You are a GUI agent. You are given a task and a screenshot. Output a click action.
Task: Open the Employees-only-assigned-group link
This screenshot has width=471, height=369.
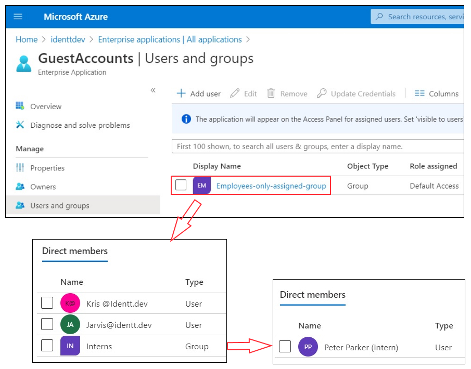[271, 186]
